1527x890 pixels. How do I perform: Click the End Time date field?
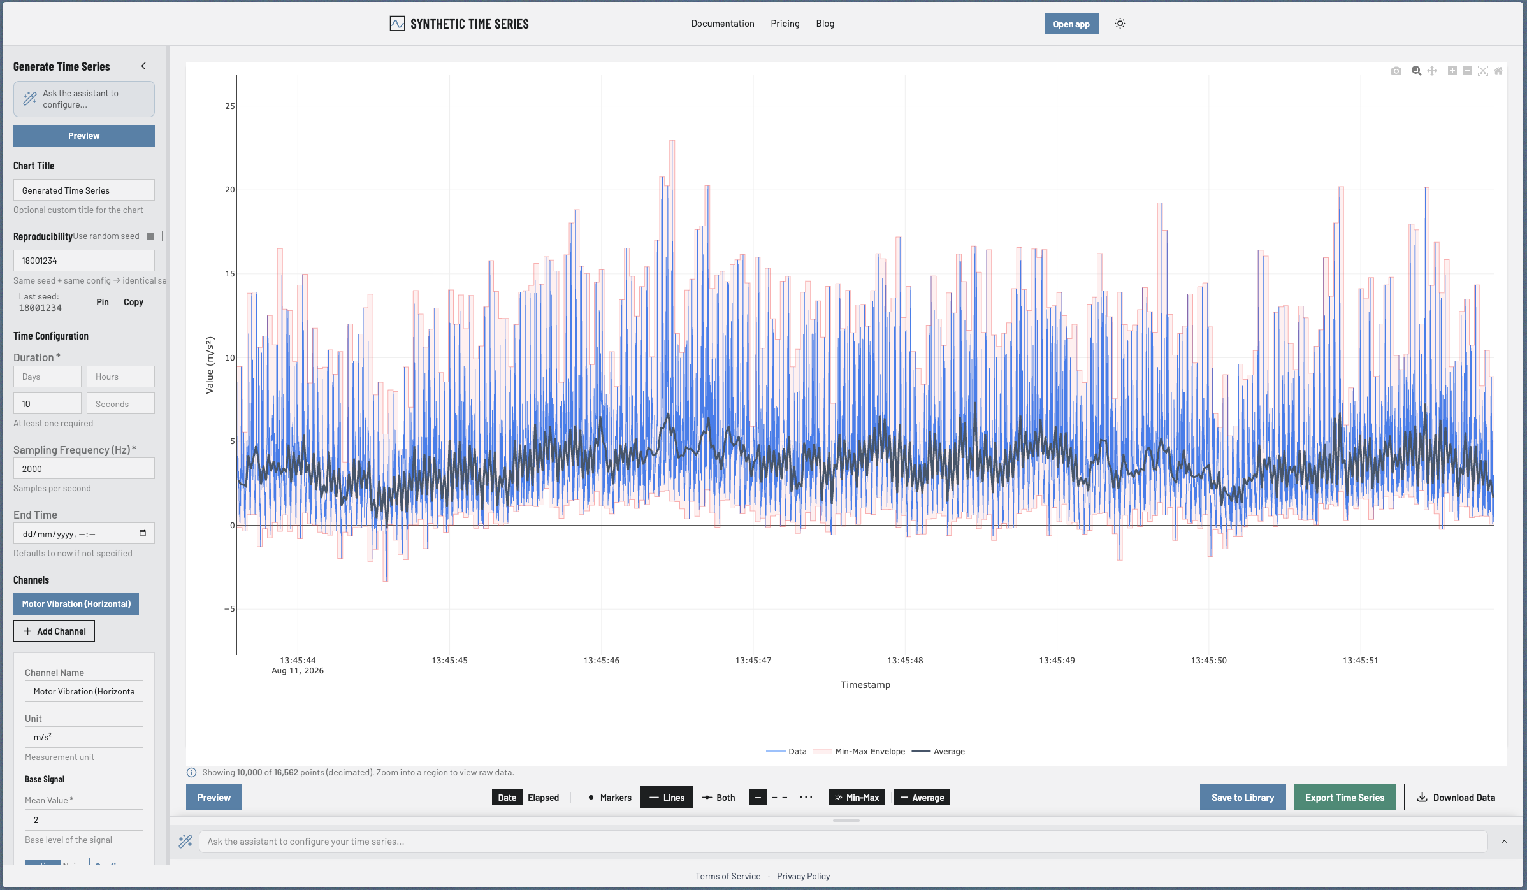coord(84,534)
